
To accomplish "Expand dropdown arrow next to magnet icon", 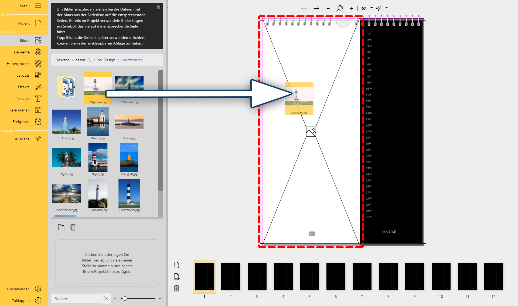I will point(387,8).
